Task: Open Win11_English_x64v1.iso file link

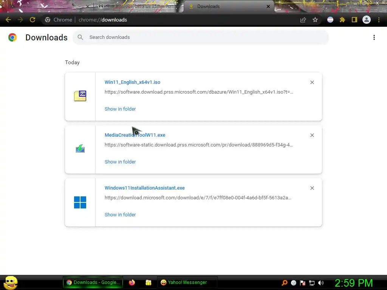Action: 132,82
